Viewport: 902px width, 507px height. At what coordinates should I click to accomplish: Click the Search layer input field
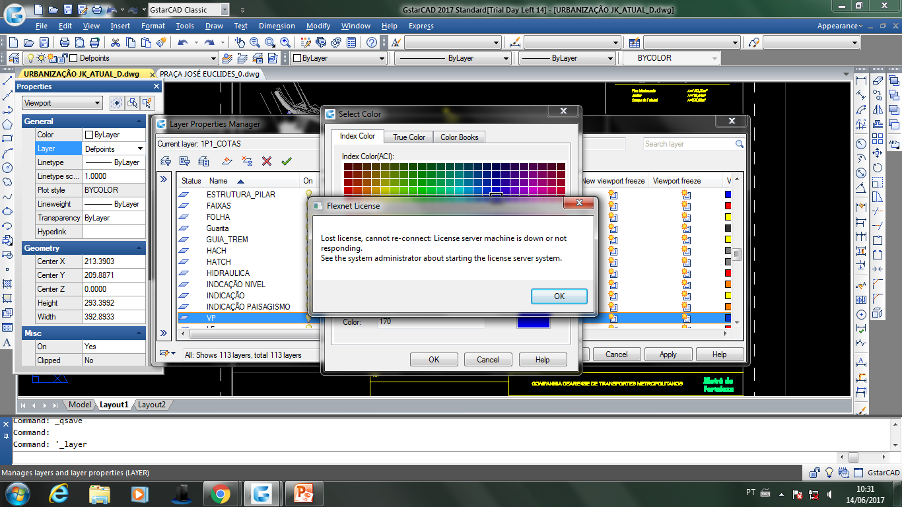[694, 143]
